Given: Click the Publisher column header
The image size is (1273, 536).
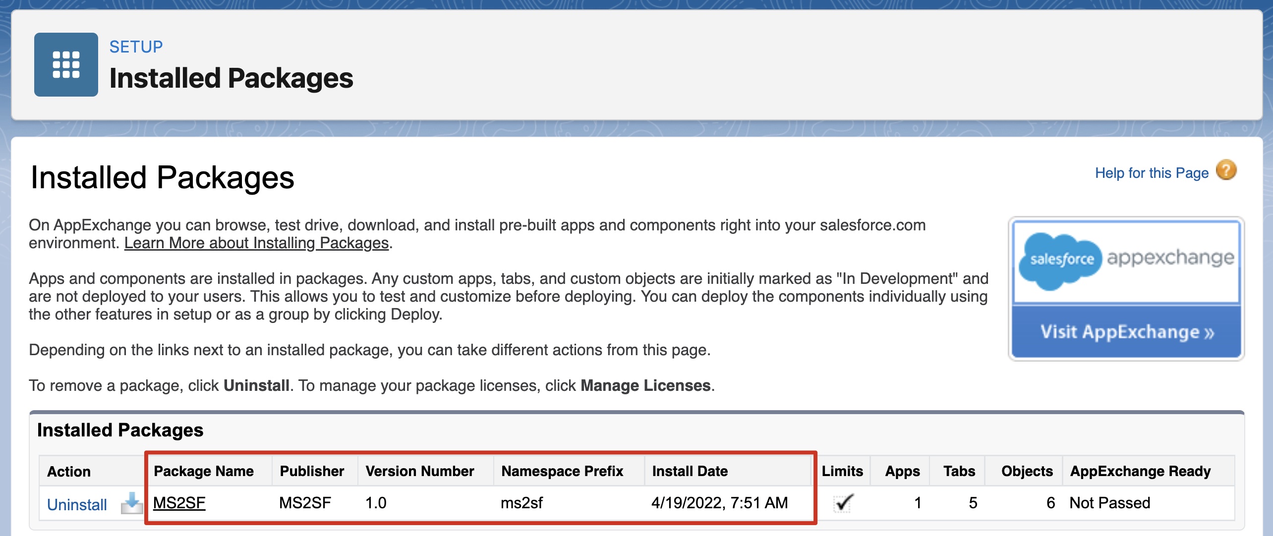Looking at the screenshot, I should (x=312, y=471).
